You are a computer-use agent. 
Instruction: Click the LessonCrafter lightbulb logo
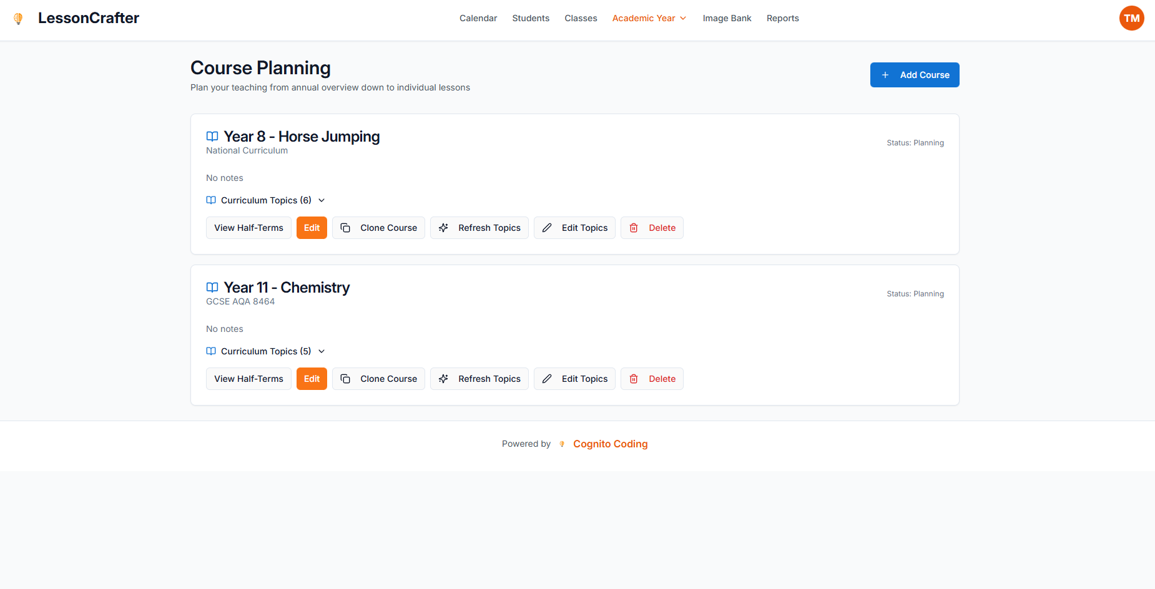point(18,18)
